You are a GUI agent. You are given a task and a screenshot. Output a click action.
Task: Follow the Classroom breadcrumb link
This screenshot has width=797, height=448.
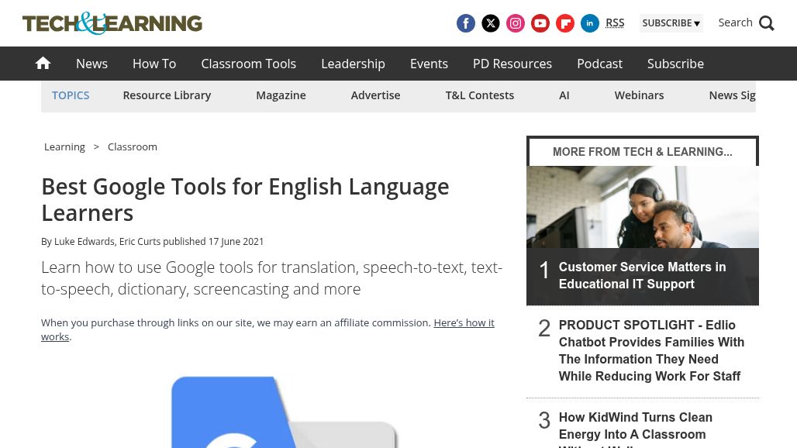click(132, 146)
